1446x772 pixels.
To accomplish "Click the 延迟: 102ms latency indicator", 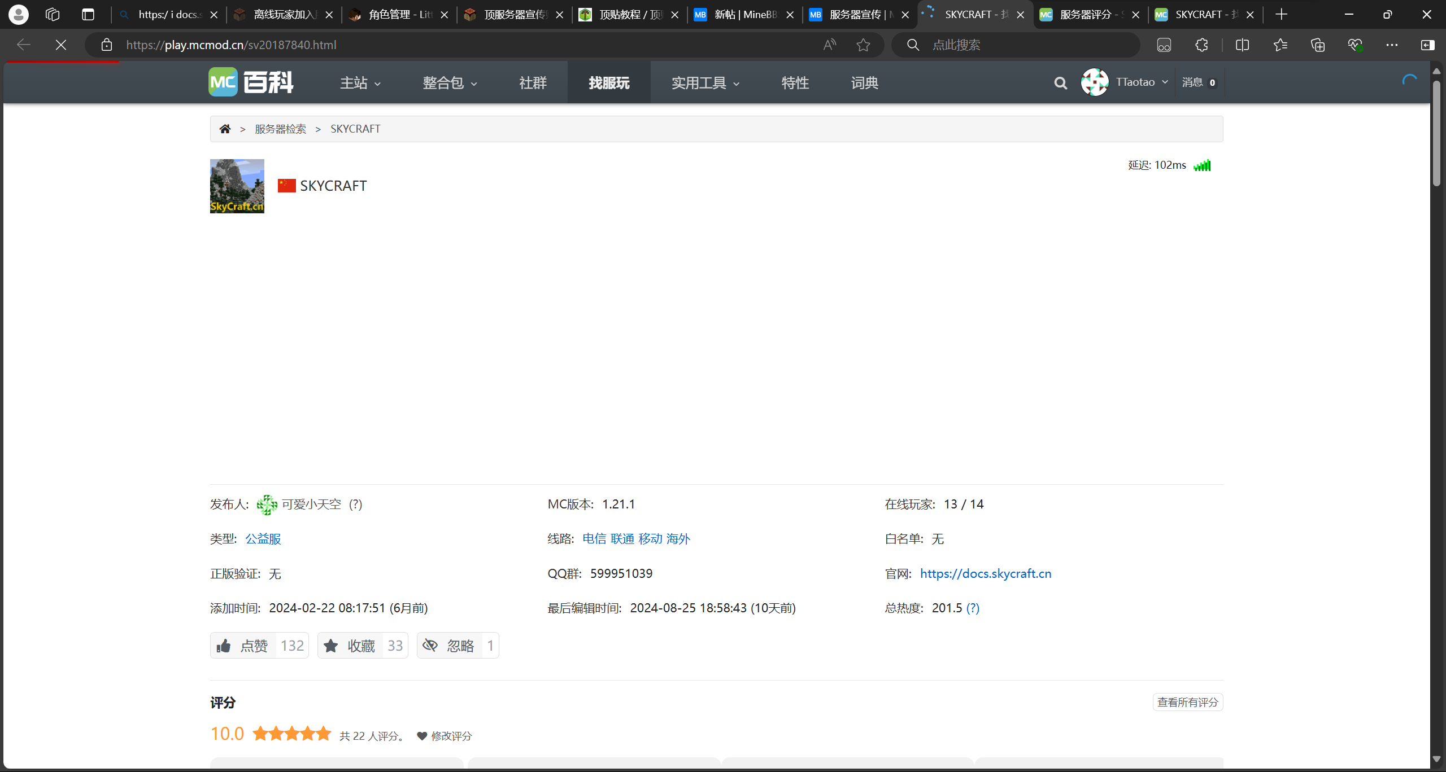I will coord(1169,165).
